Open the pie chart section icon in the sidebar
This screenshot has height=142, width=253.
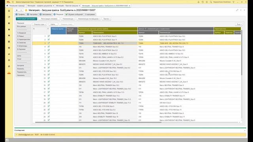coord(9,23)
